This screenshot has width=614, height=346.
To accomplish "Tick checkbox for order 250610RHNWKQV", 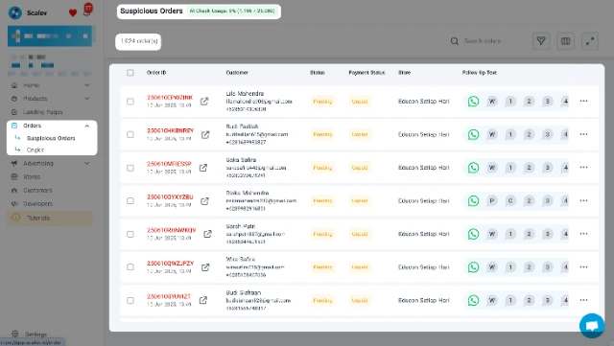I will pyautogui.click(x=130, y=234).
